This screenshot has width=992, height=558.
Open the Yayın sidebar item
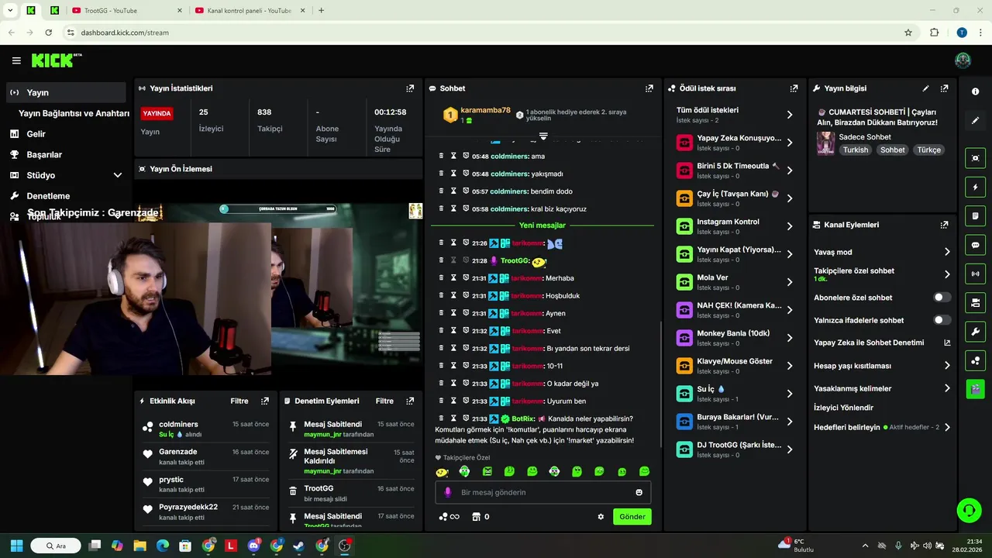(65, 92)
